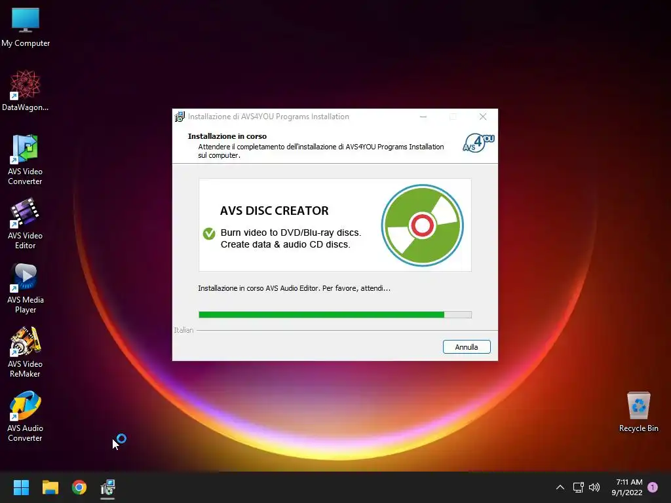Viewport: 671px width, 503px height.
Task: Select the Recycle Bin icon
Action: pyautogui.click(x=638, y=412)
